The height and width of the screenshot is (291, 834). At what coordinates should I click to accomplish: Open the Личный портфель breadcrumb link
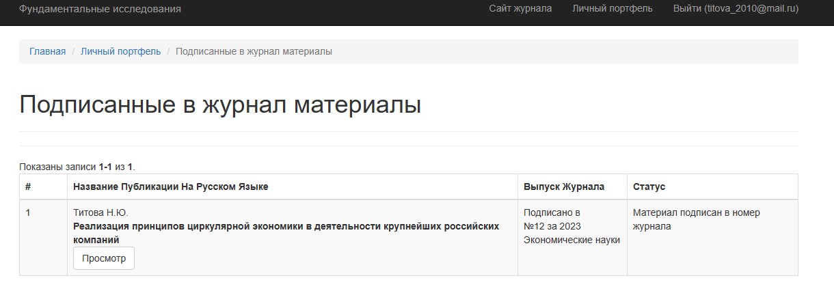[120, 51]
